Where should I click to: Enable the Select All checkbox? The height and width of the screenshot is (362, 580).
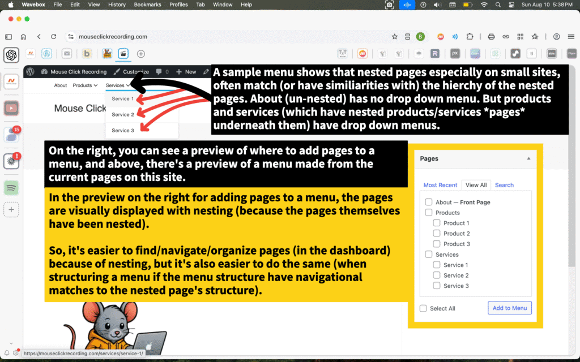(423, 308)
